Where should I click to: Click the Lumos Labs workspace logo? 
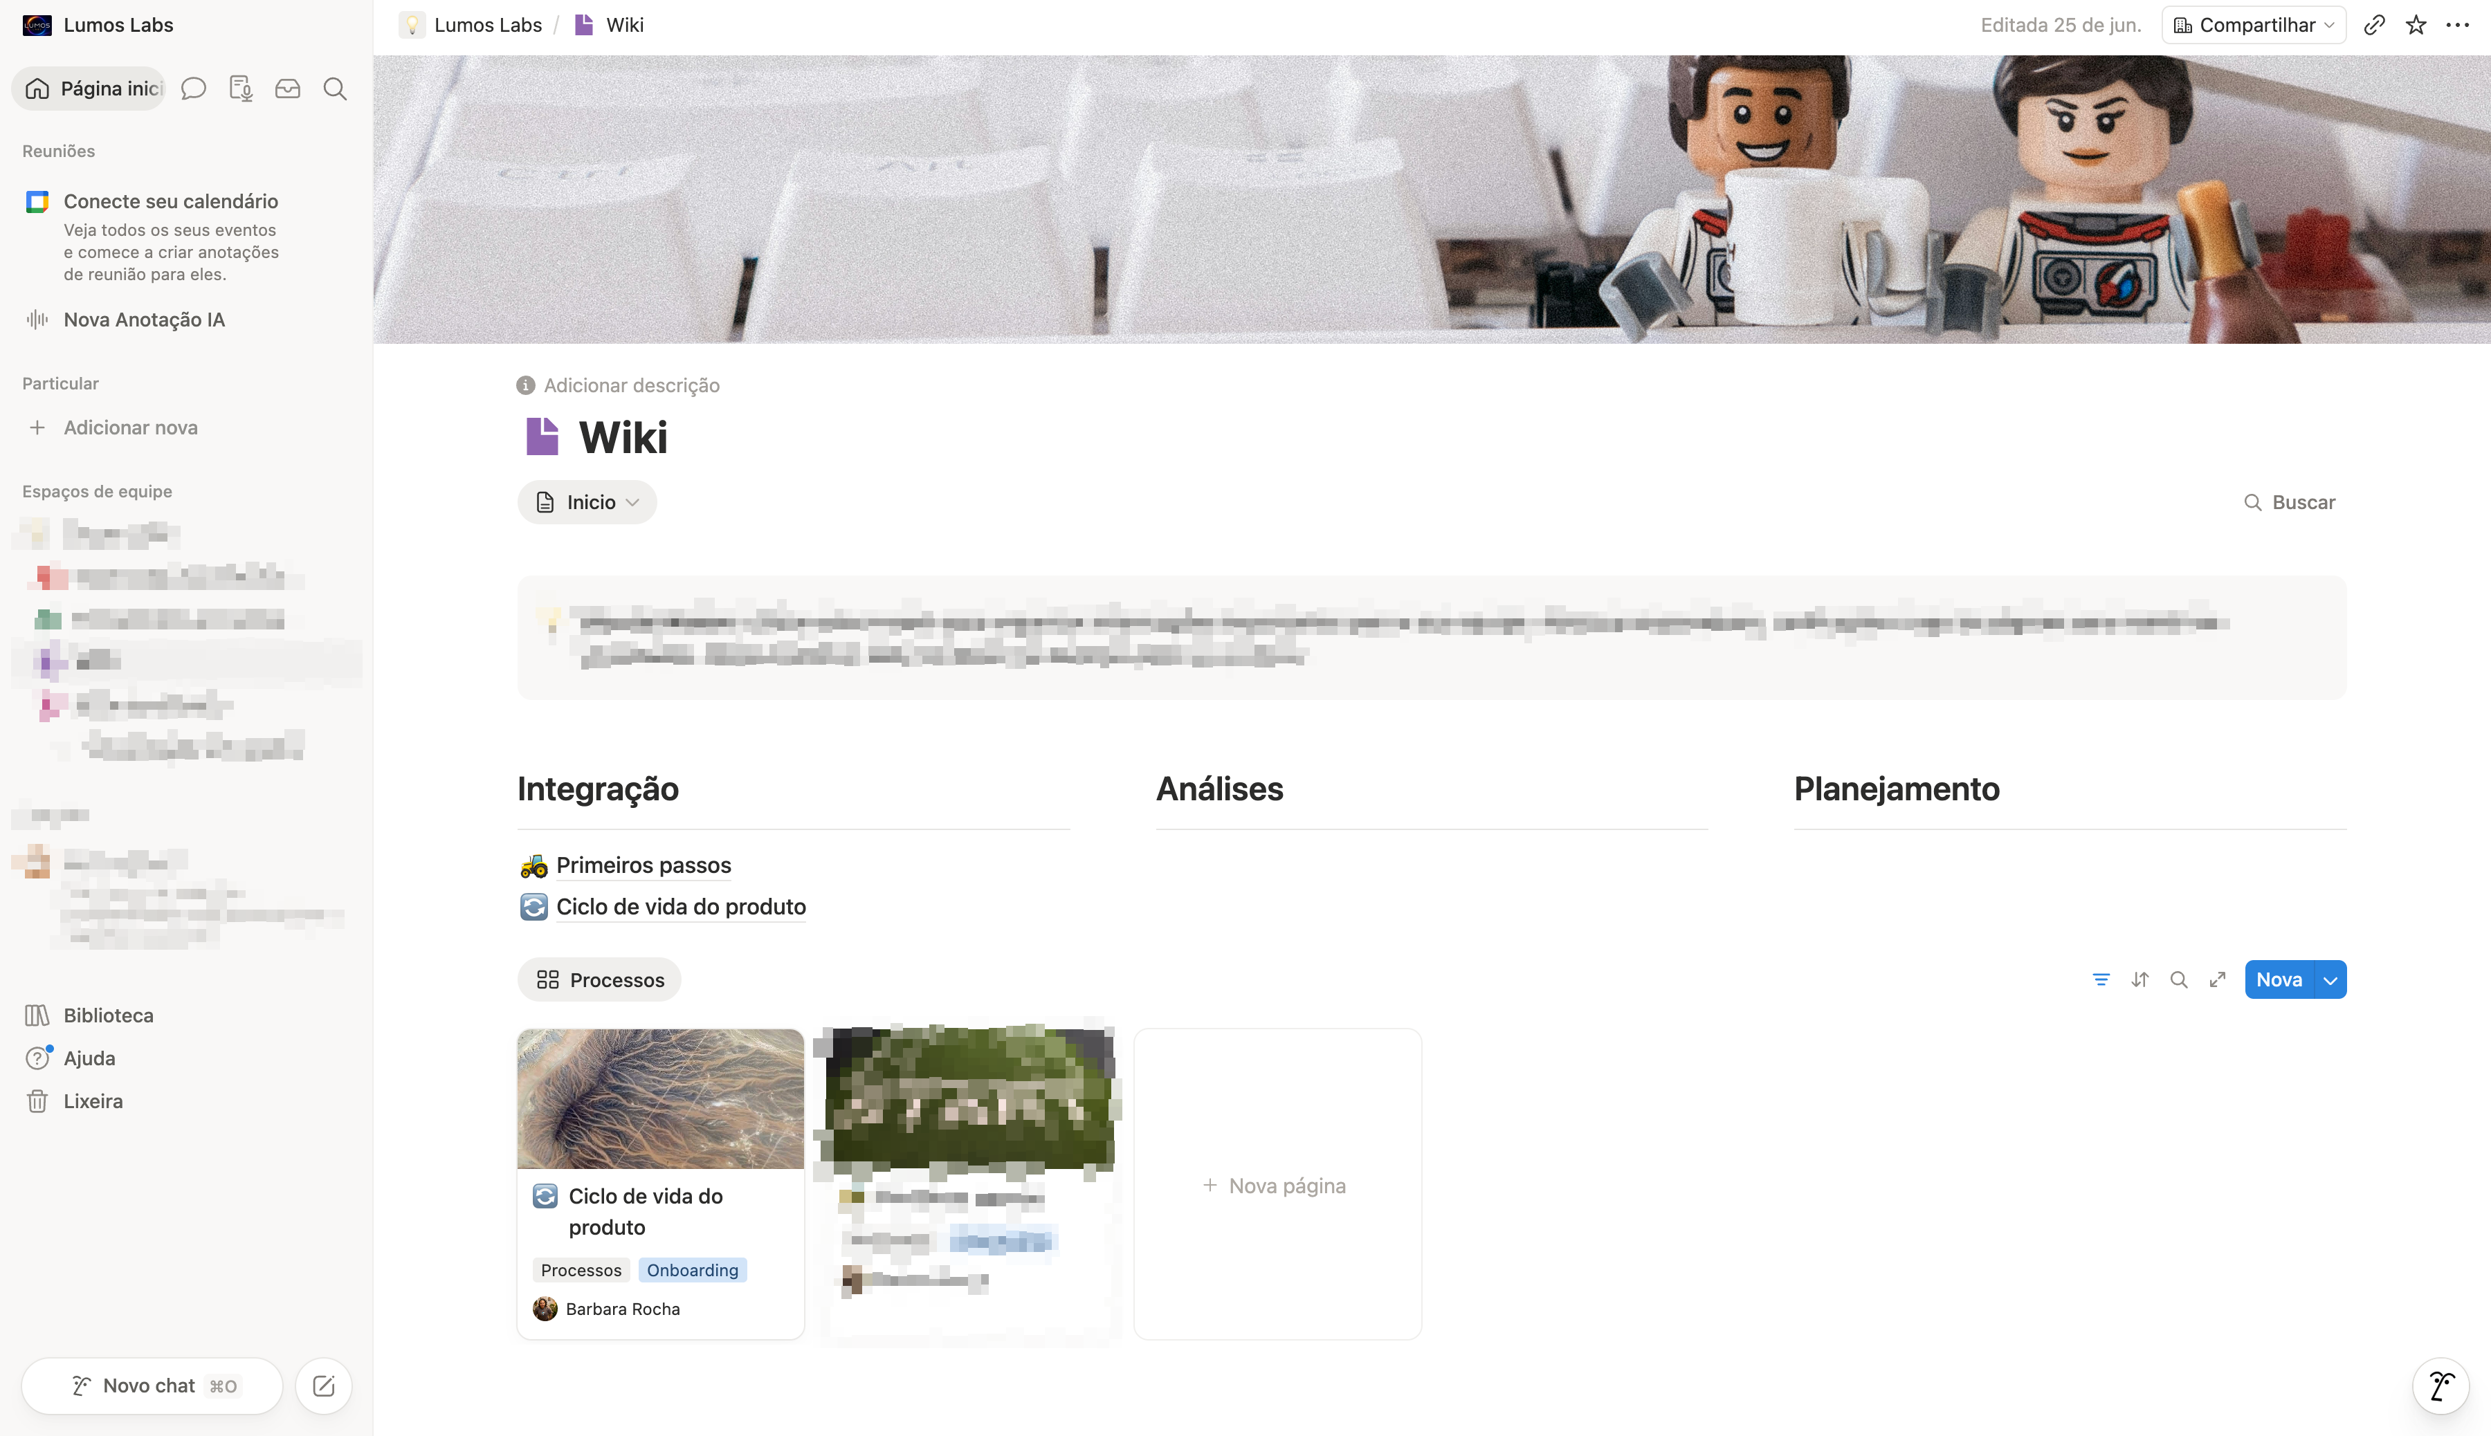tap(37, 25)
